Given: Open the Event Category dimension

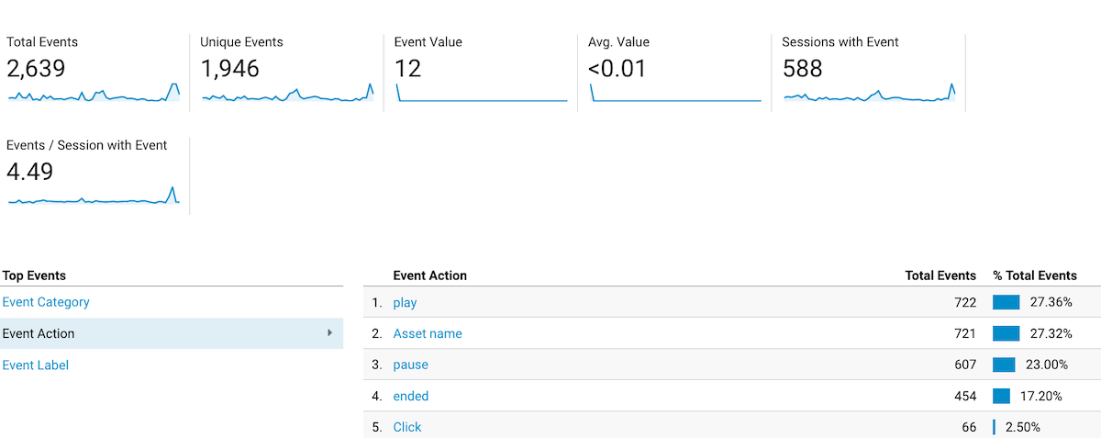Looking at the screenshot, I should click(x=46, y=302).
